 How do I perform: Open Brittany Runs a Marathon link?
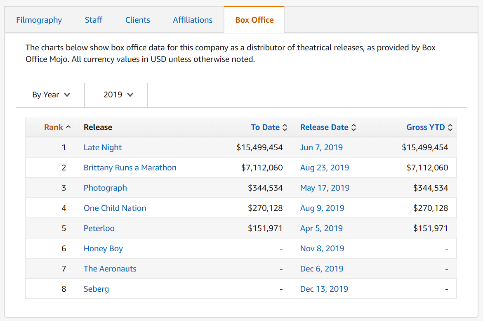point(130,168)
